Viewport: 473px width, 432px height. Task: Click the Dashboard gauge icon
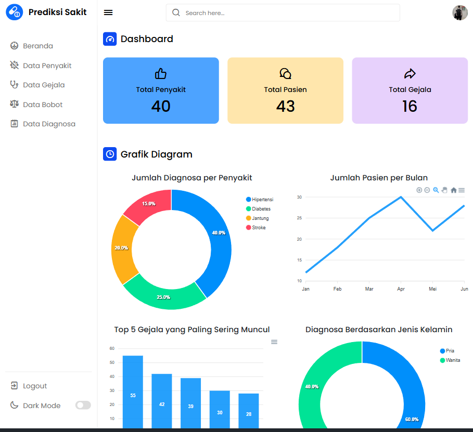point(110,39)
